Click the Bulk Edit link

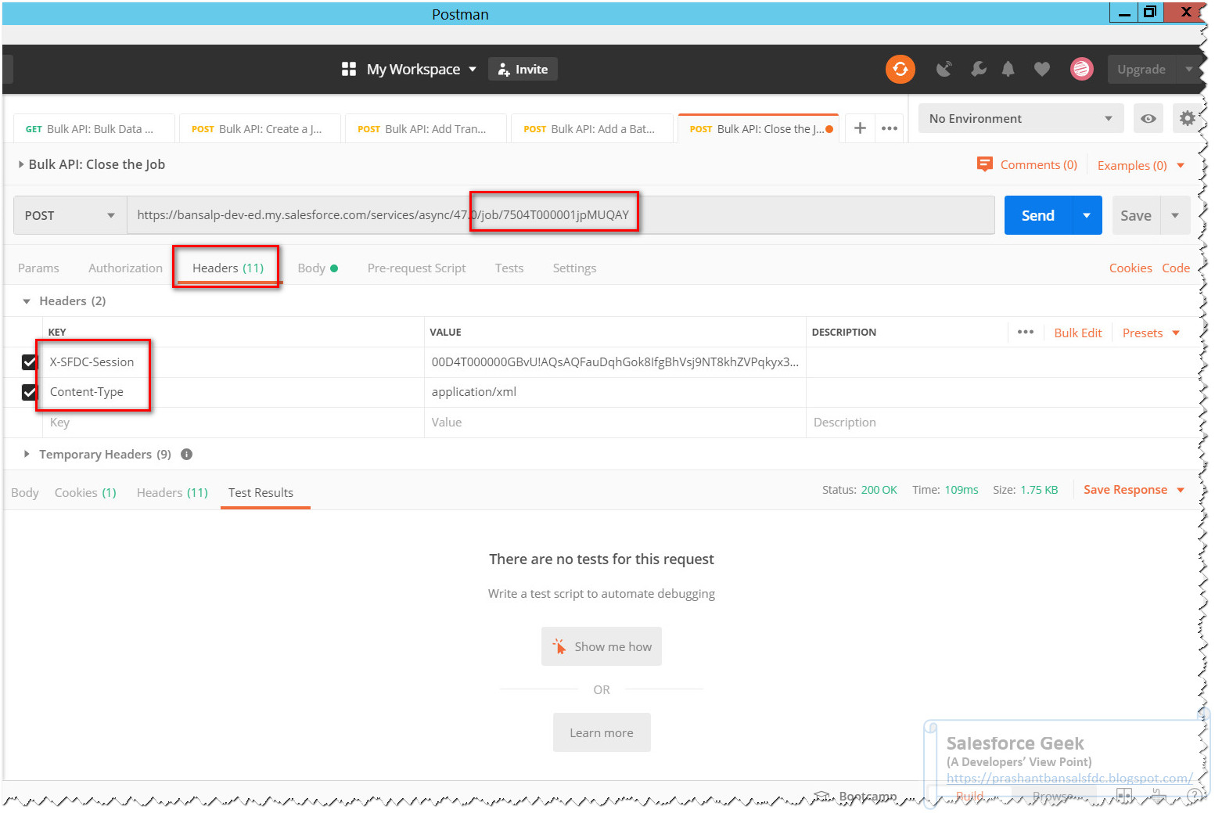click(x=1077, y=333)
